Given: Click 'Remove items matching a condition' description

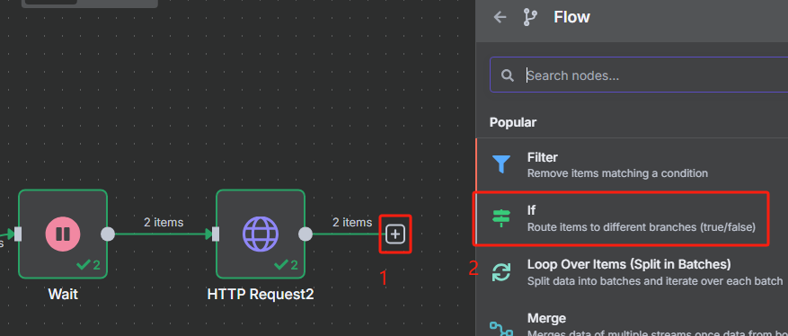Looking at the screenshot, I should click(617, 173).
